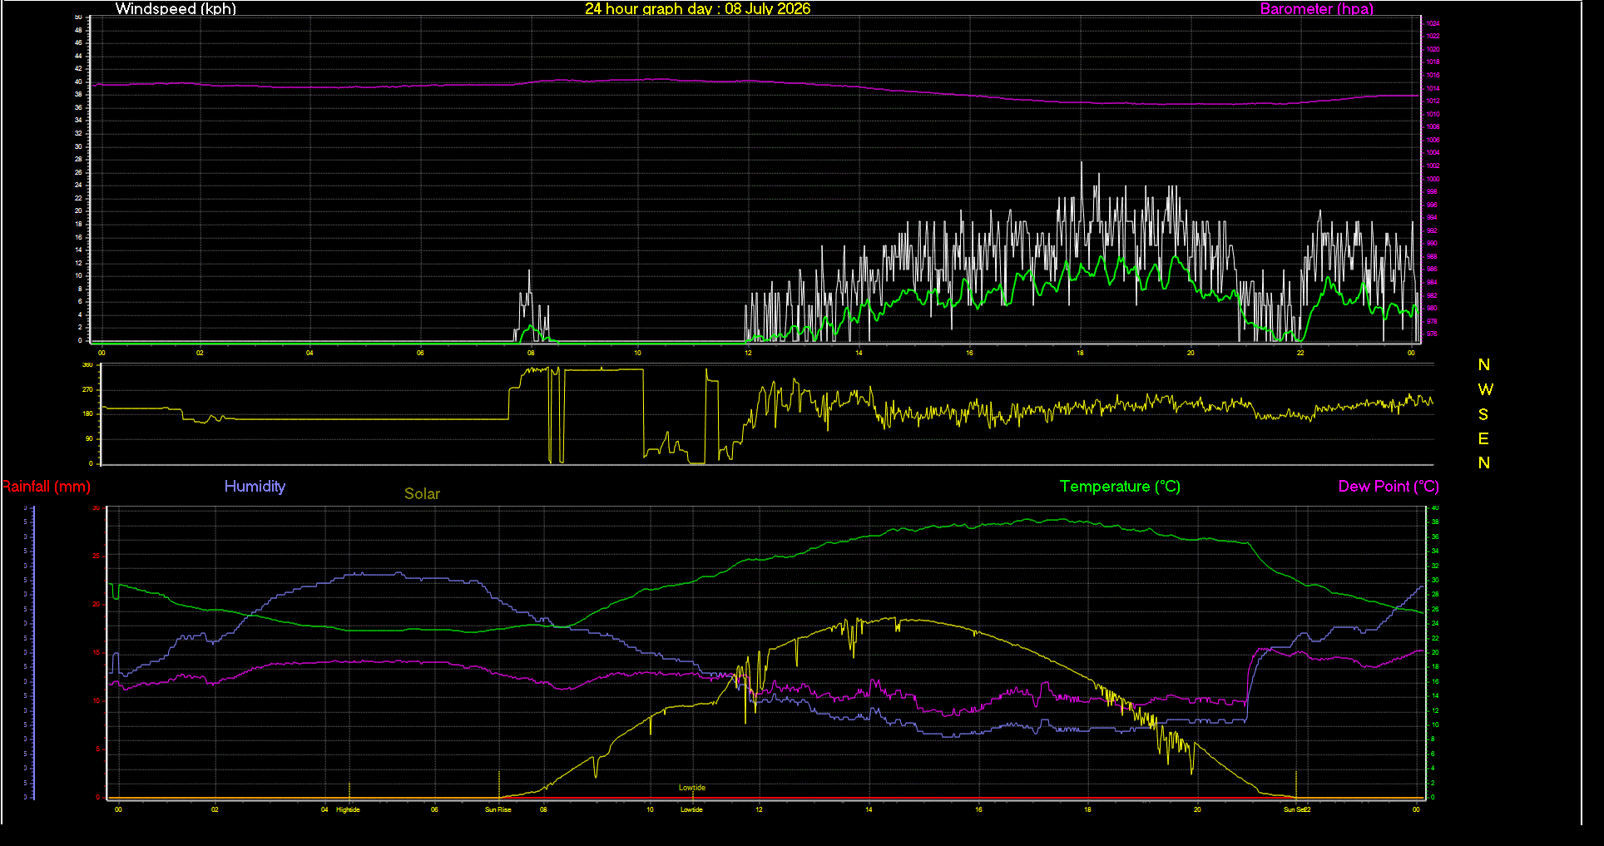Viewport: 1604px width, 846px height.
Task: Select the Solar legend label
Action: (422, 494)
